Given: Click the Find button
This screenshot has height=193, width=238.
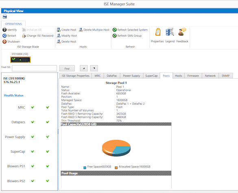Looking at the screenshot, I should click(x=67, y=68).
